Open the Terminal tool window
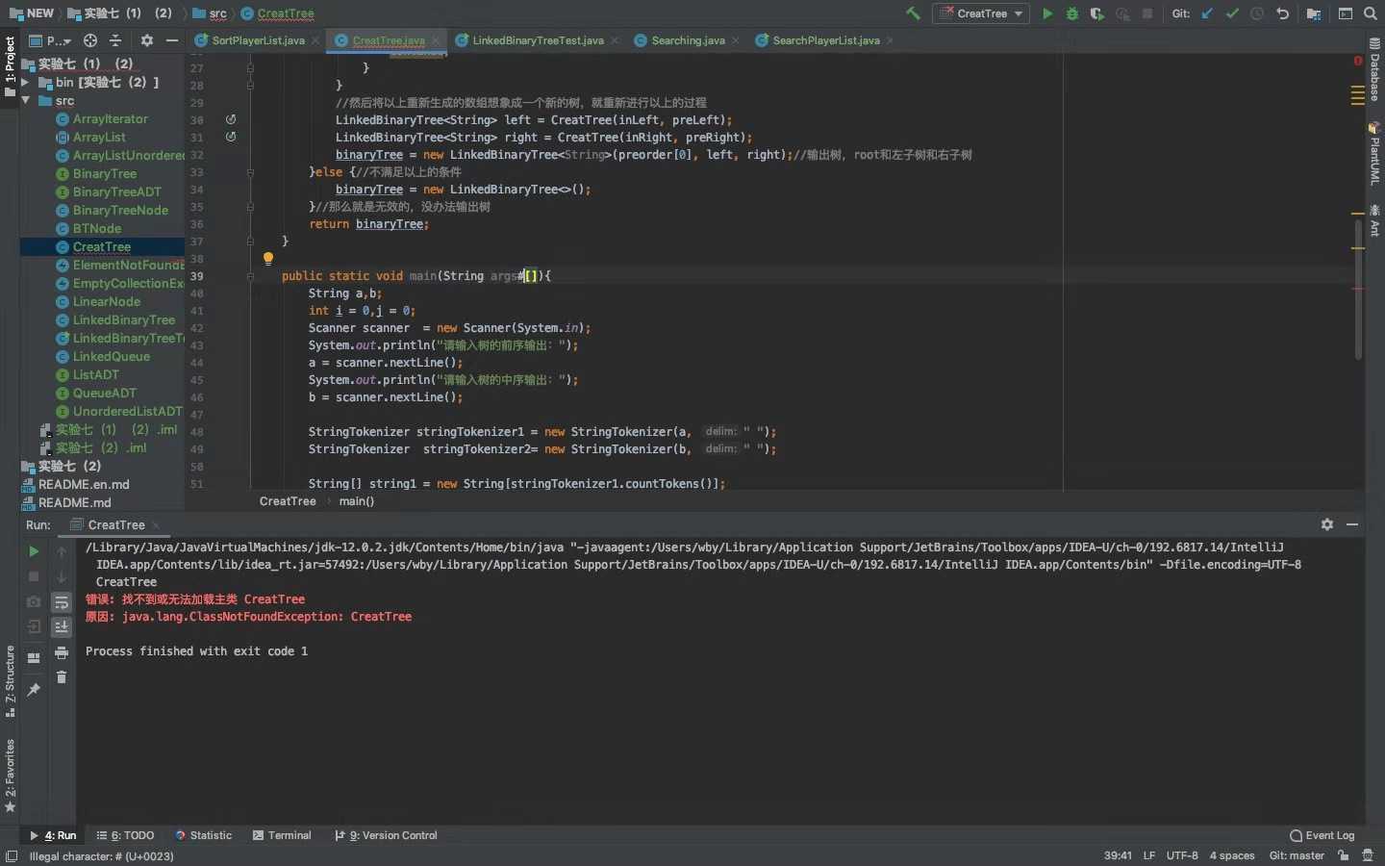Image resolution: width=1385 pixels, height=866 pixels. click(x=282, y=835)
